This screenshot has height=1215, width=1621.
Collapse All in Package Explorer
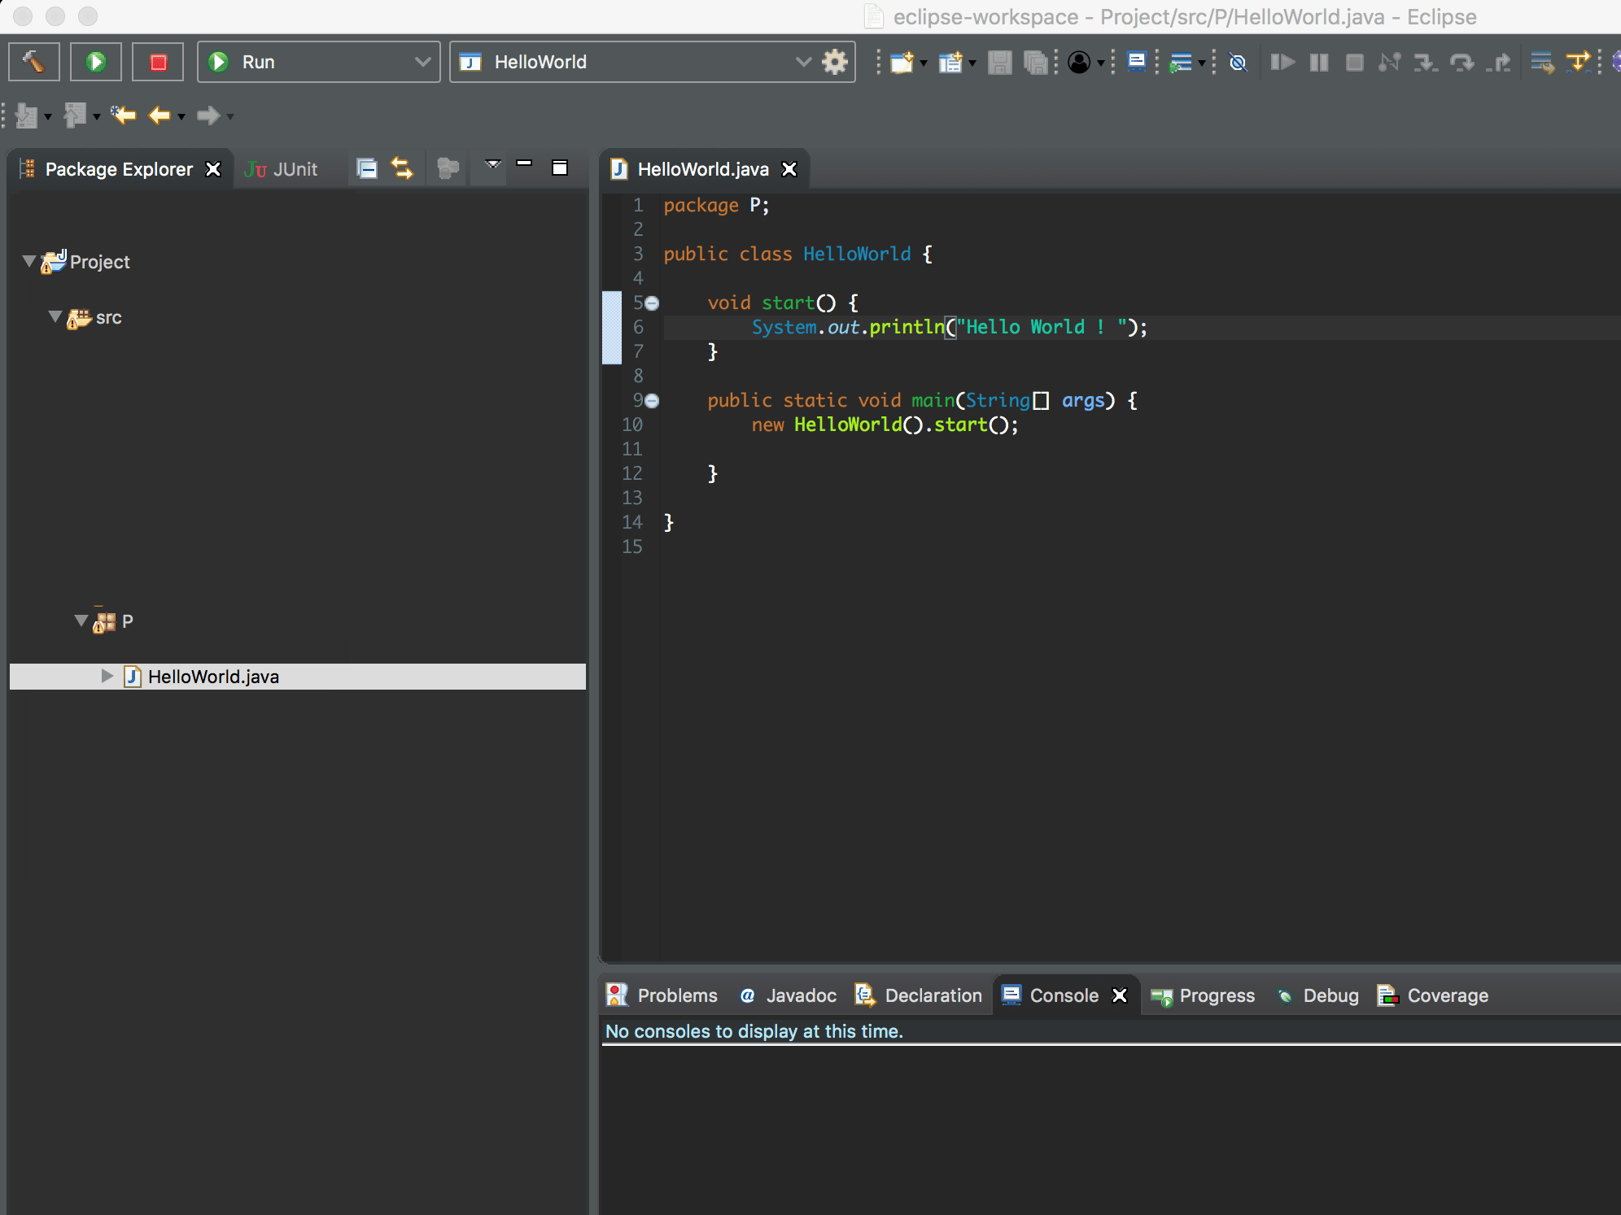pyautogui.click(x=367, y=168)
